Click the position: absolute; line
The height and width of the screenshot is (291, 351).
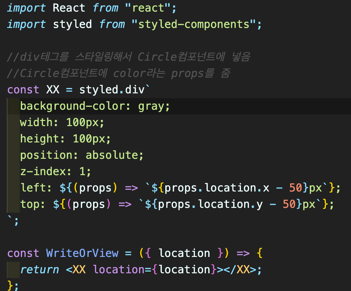click(82, 155)
